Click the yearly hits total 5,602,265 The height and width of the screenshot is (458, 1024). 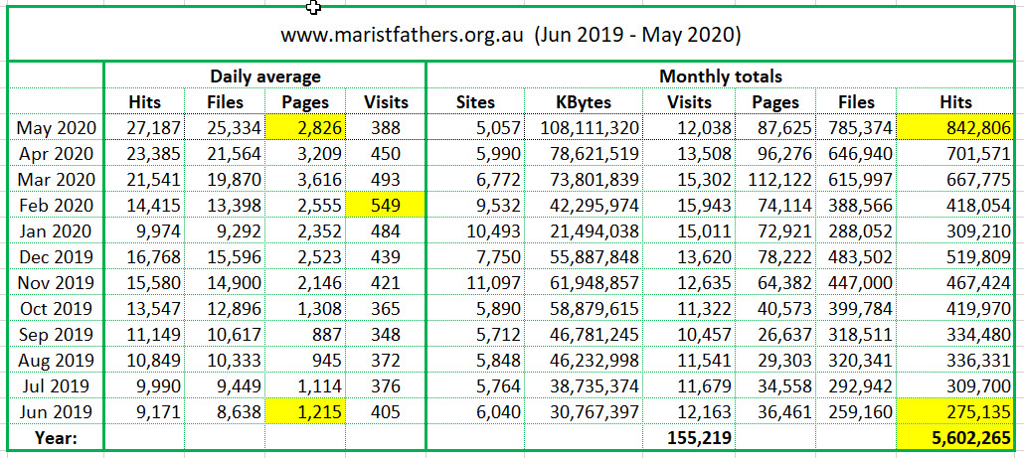click(955, 437)
